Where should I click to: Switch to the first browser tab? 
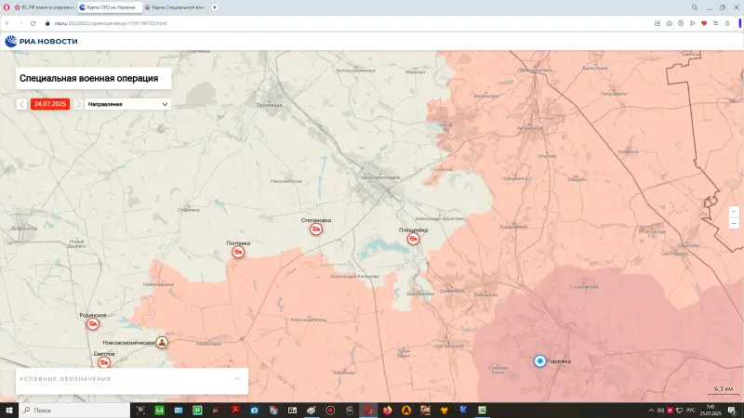tap(41, 7)
